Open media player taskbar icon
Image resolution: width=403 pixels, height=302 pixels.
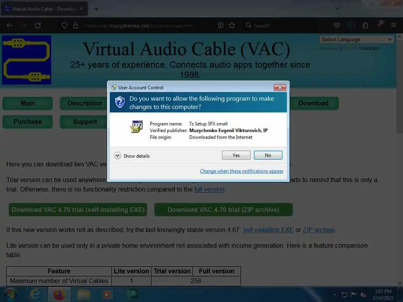tap(107, 294)
